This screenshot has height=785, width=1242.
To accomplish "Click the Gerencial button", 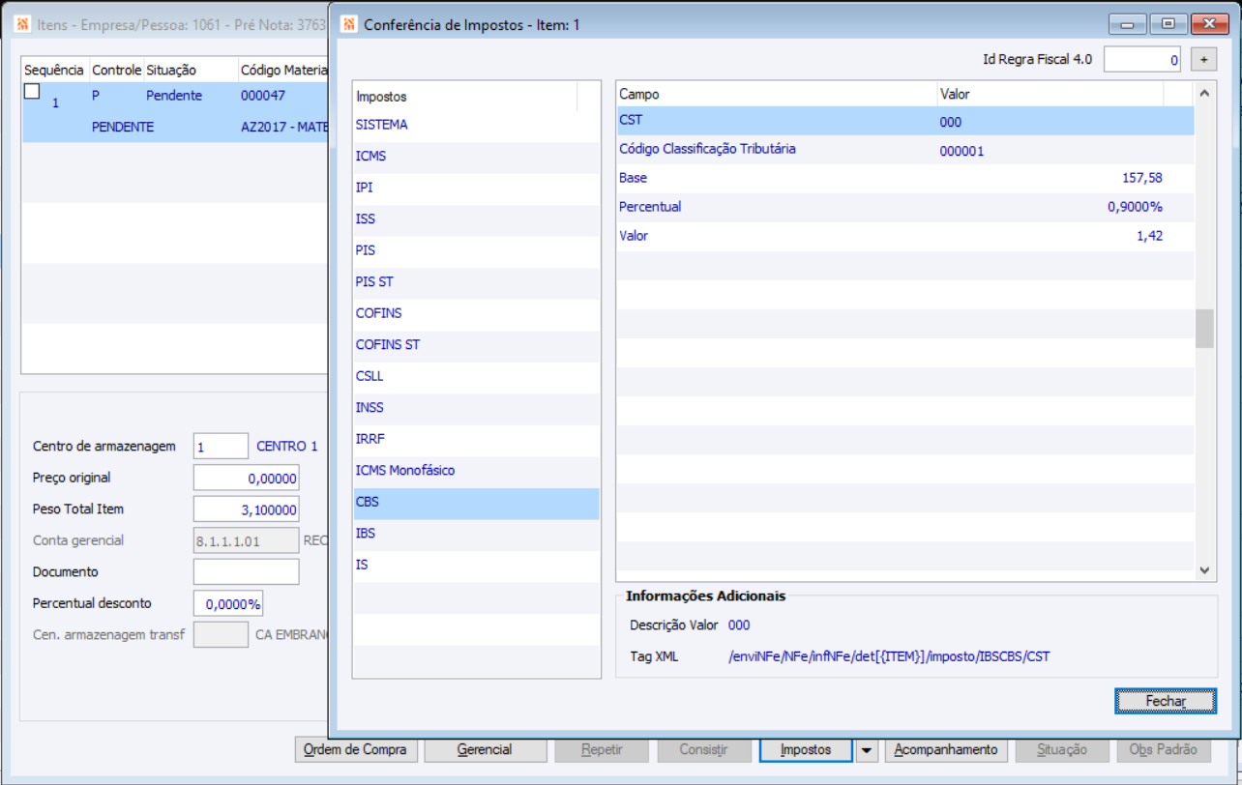I will [485, 749].
